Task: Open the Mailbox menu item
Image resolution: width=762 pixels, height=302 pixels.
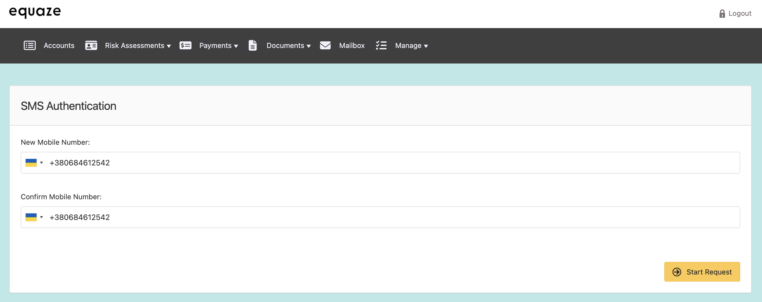Action: [352, 46]
